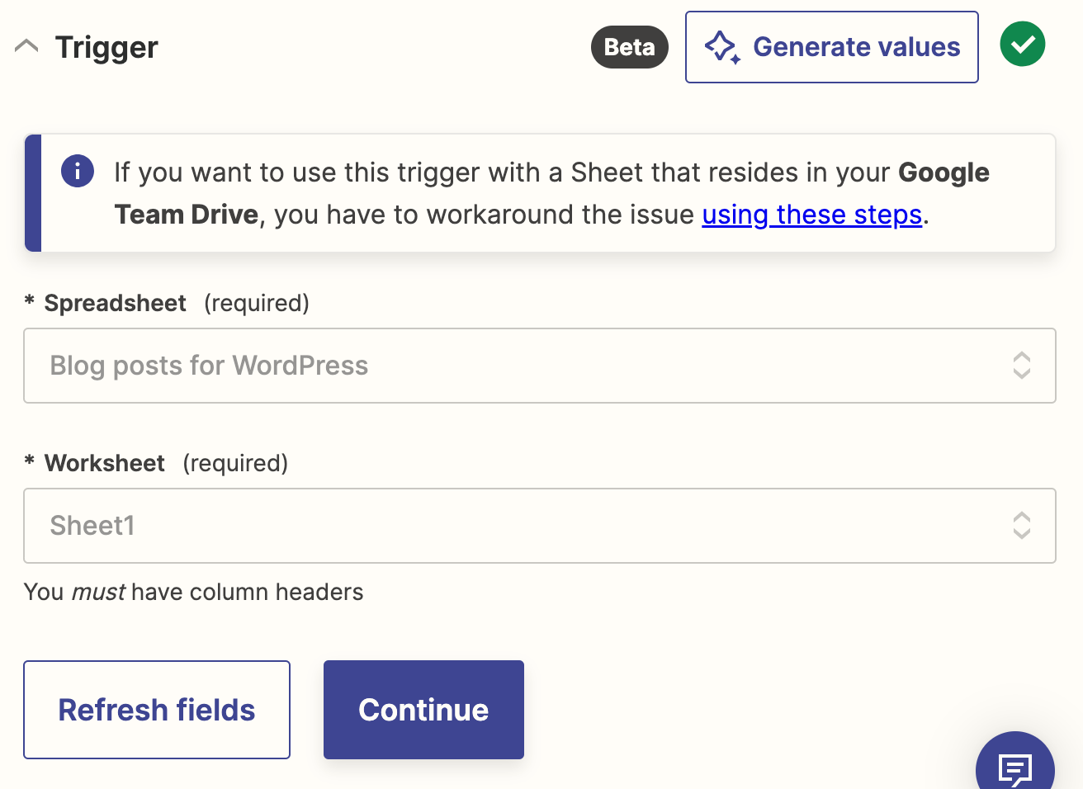Click the sparkle icon in Generate values
Viewport: 1083px width, 789px height.
click(x=721, y=47)
